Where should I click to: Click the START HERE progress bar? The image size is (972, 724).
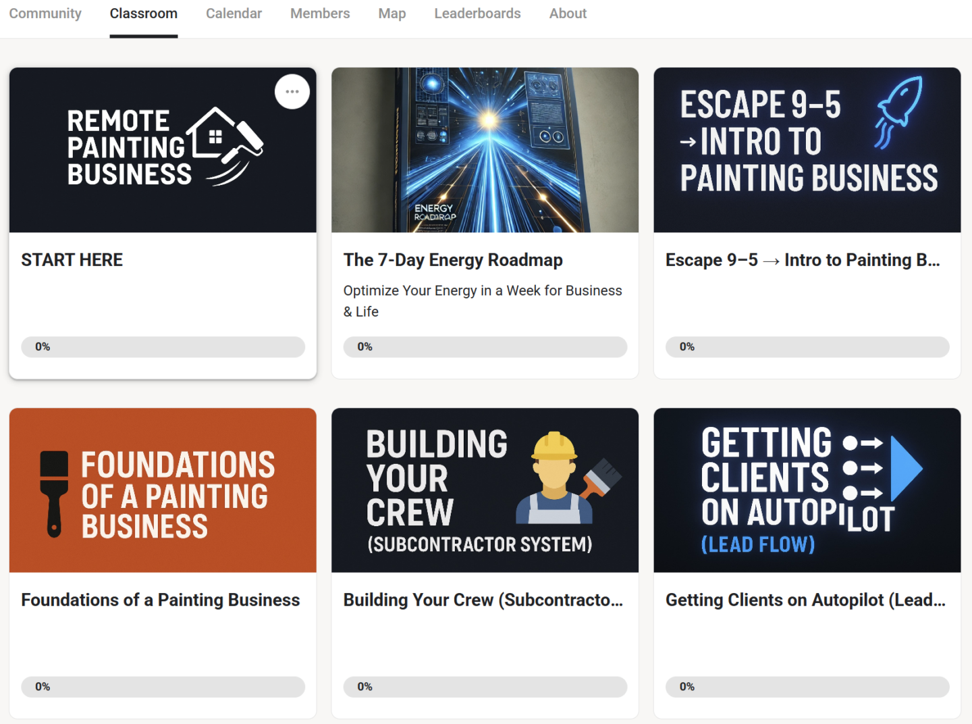[x=163, y=347]
